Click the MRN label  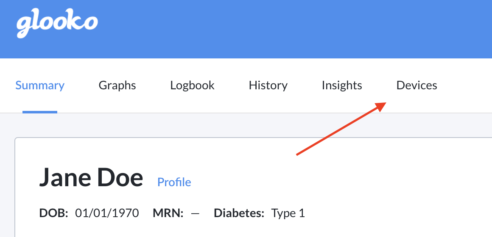(x=168, y=213)
